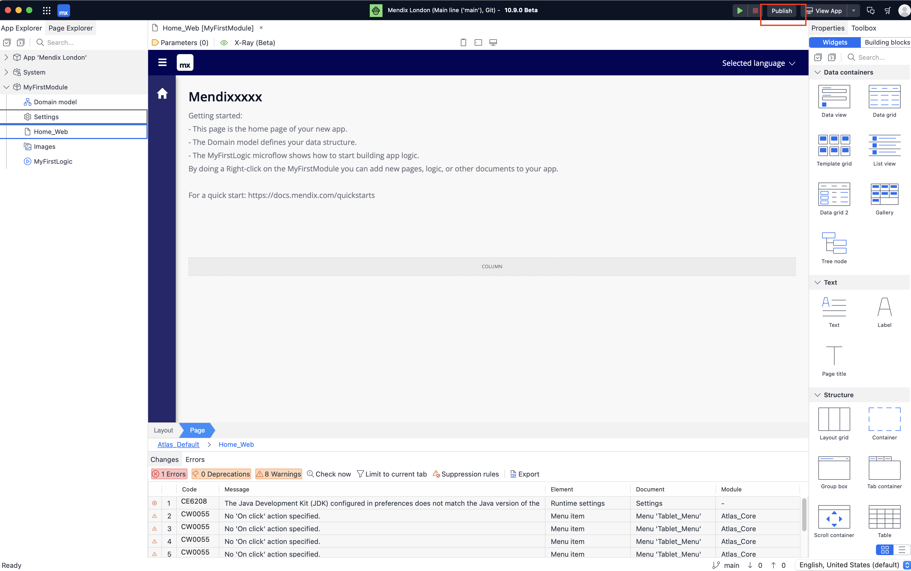Image resolution: width=911 pixels, height=571 pixels.
Task: Close the Home_Web document tab
Action: point(261,28)
